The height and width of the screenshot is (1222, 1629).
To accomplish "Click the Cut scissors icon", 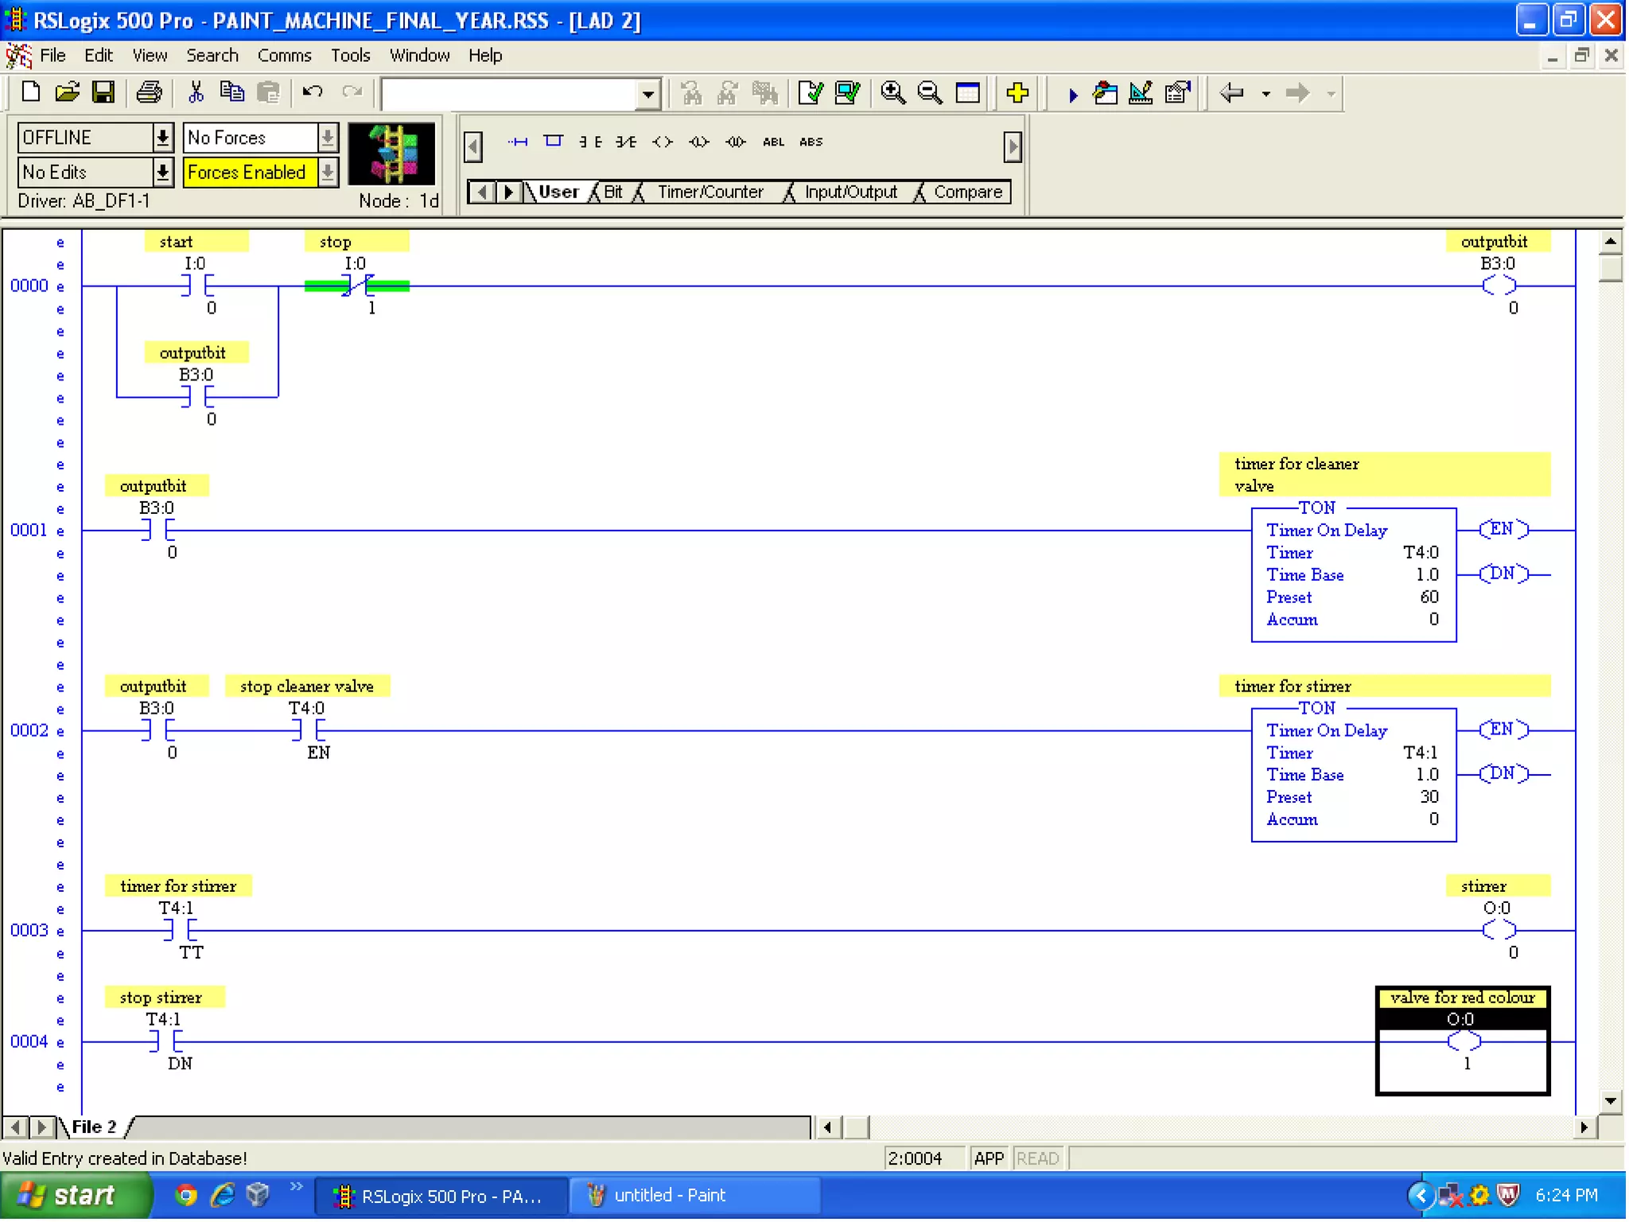I will point(196,93).
